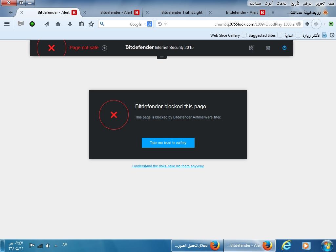This screenshot has width=336, height=252.
Task: Open Internet Explorer from the taskbar
Action: [x=286, y=245]
